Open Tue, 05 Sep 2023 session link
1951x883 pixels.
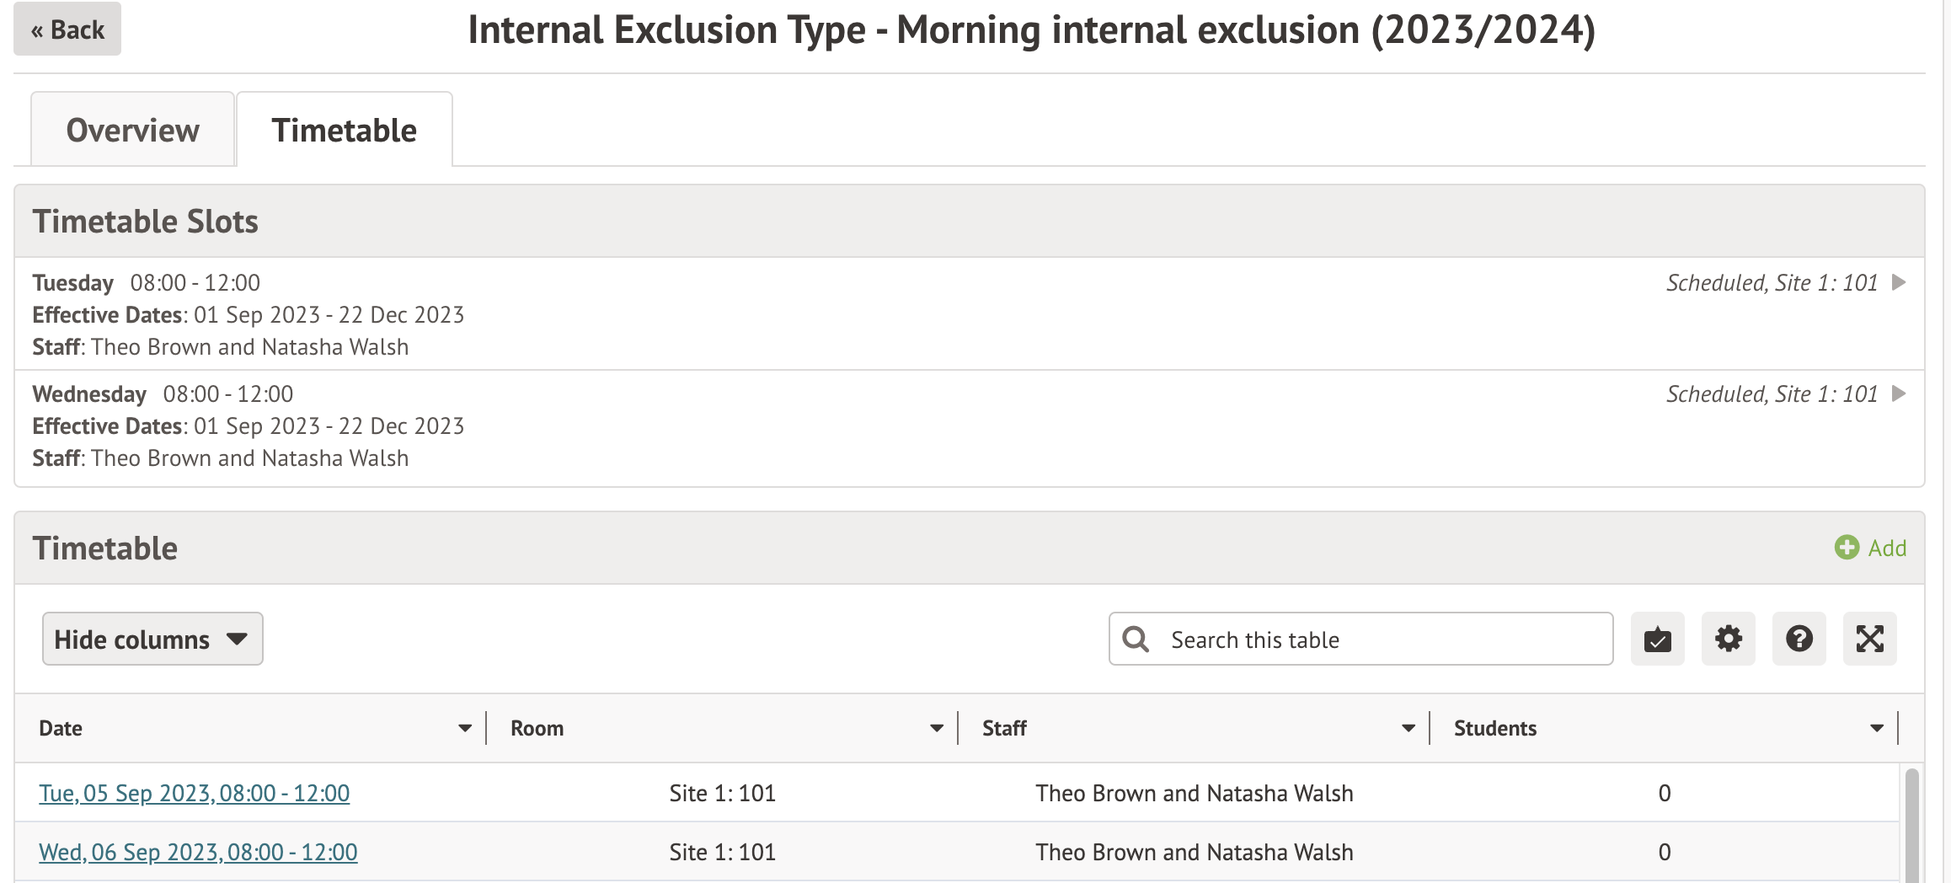click(194, 793)
